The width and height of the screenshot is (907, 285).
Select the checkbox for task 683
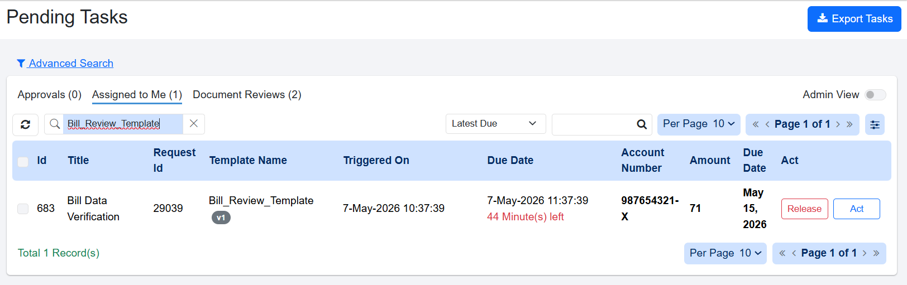point(23,209)
